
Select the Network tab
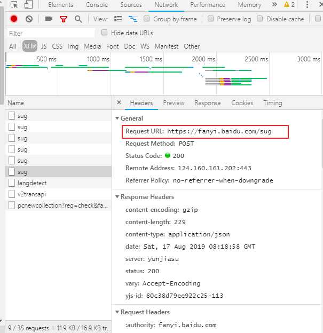point(166,5)
